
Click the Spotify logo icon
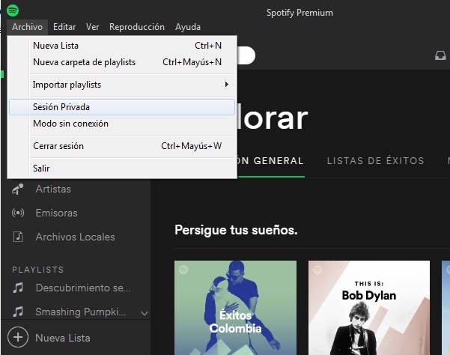click(x=13, y=10)
